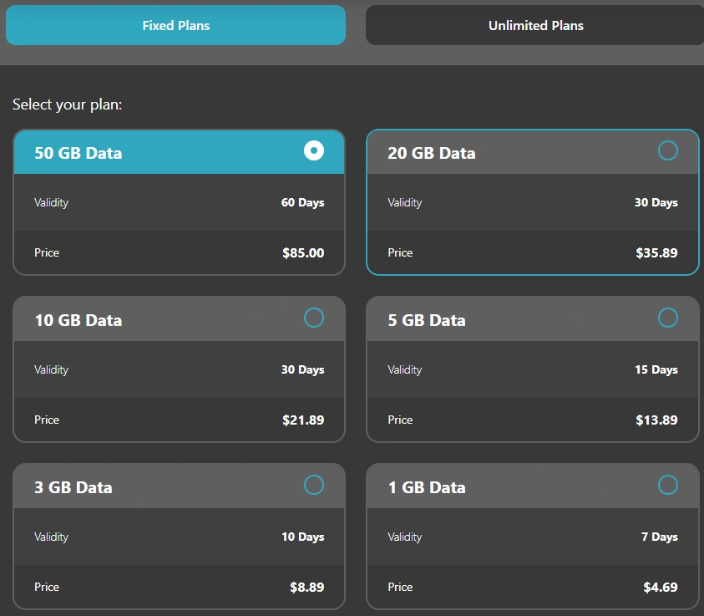Image resolution: width=704 pixels, height=616 pixels.
Task: Click the $21.89 price value
Action: [x=303, y=420]
